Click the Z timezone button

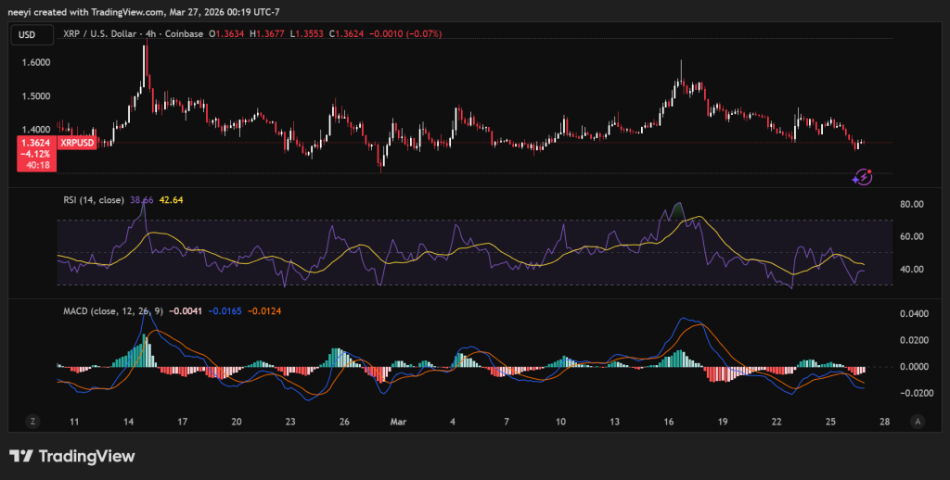tap(32, 421)
